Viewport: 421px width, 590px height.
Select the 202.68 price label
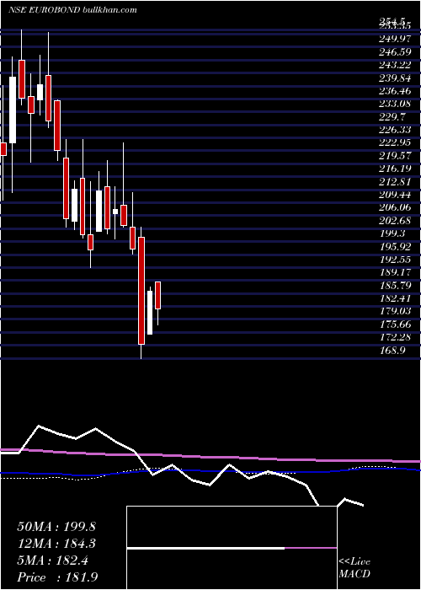(x=395, y=220)
